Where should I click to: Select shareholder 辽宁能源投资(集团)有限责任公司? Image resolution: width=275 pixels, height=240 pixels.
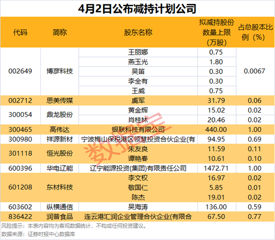pyautogui.click(x=138, y=168)
